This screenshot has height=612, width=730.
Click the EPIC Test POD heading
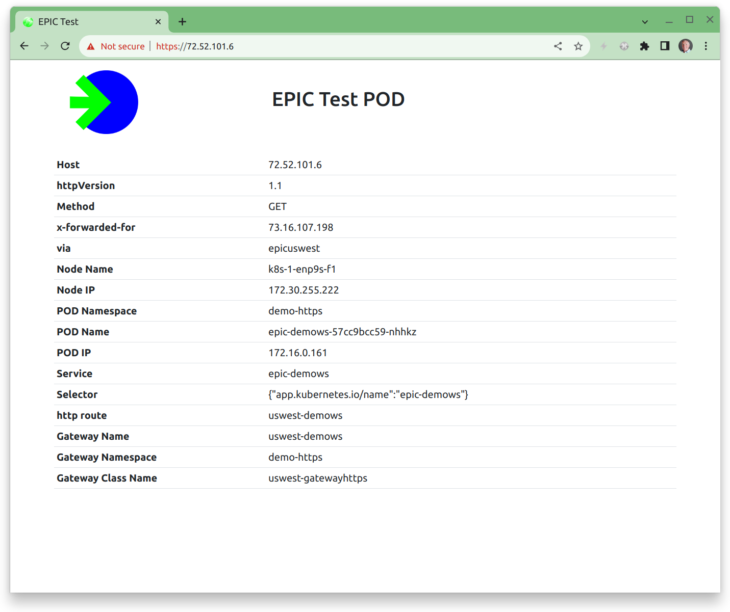tap(338, 99)
